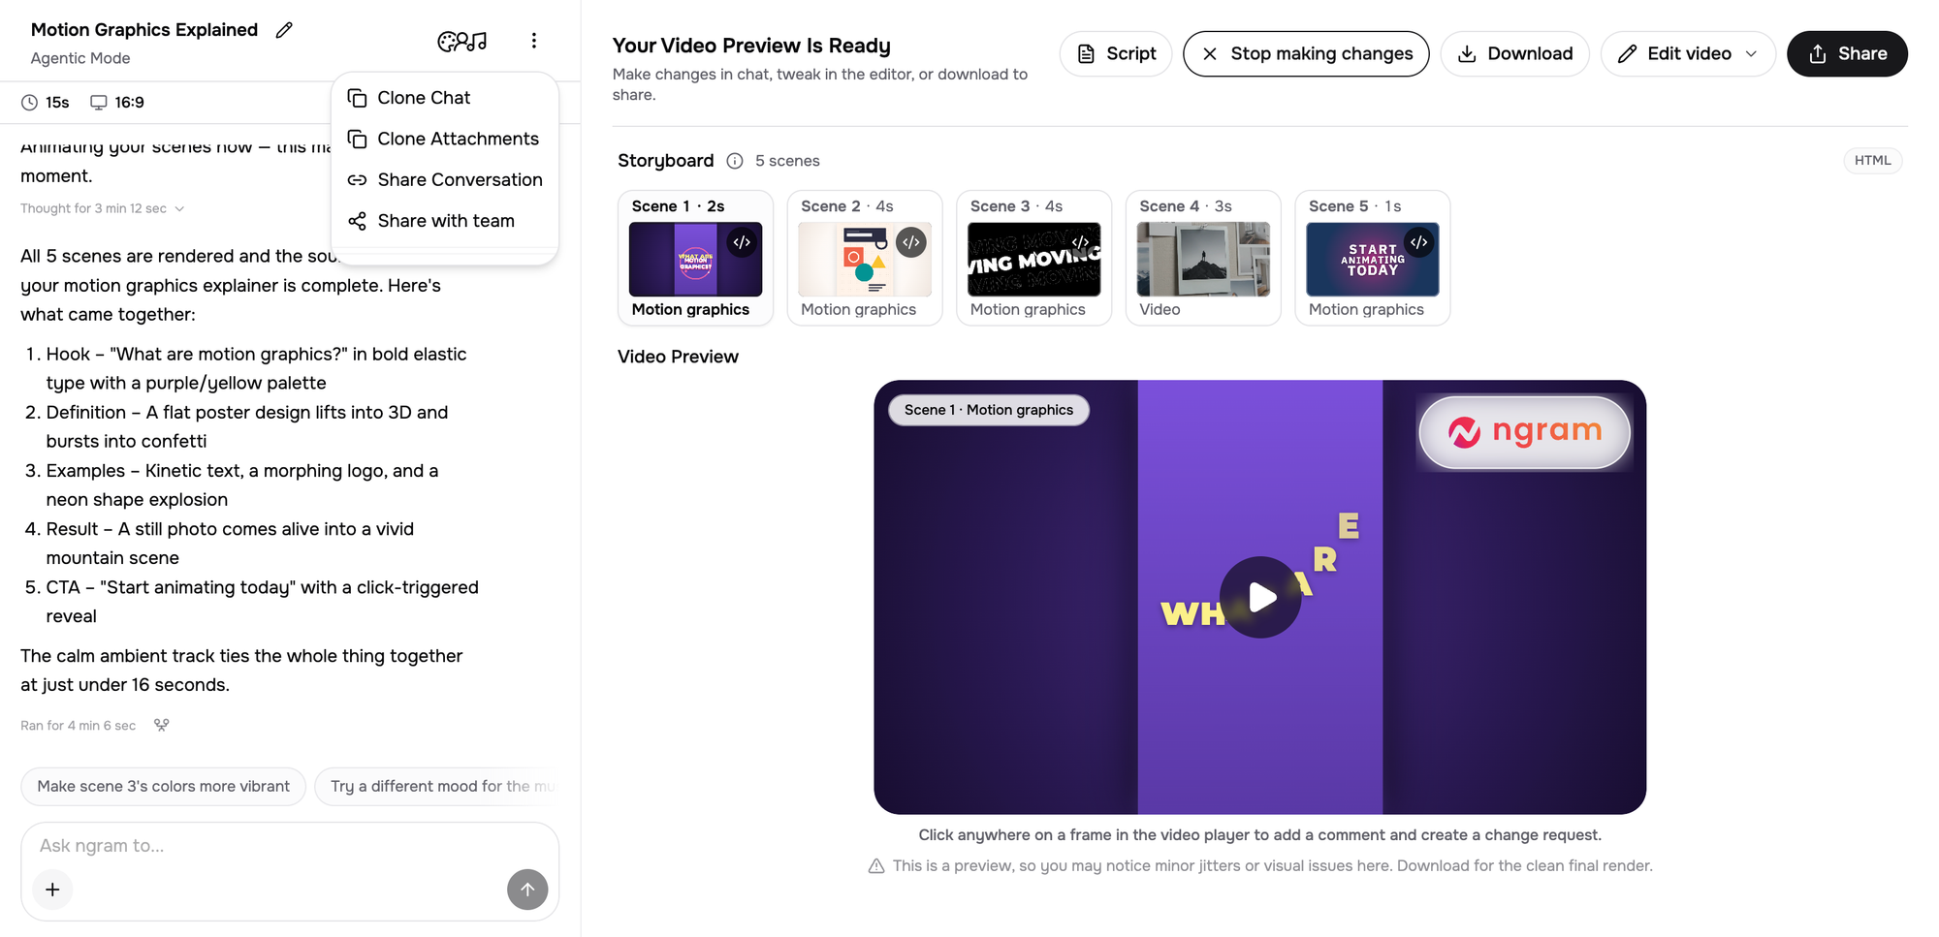
Task: Click the Video Preview heading
Action: pyautogui.click(x=678, y=357)
